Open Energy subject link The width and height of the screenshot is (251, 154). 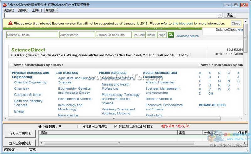(19, 111)
